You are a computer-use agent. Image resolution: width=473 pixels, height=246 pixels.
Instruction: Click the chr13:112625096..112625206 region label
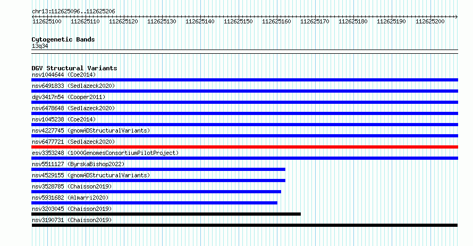(73, 12)
